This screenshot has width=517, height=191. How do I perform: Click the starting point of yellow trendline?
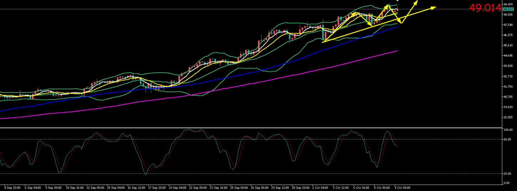click(x=323, y=42)
